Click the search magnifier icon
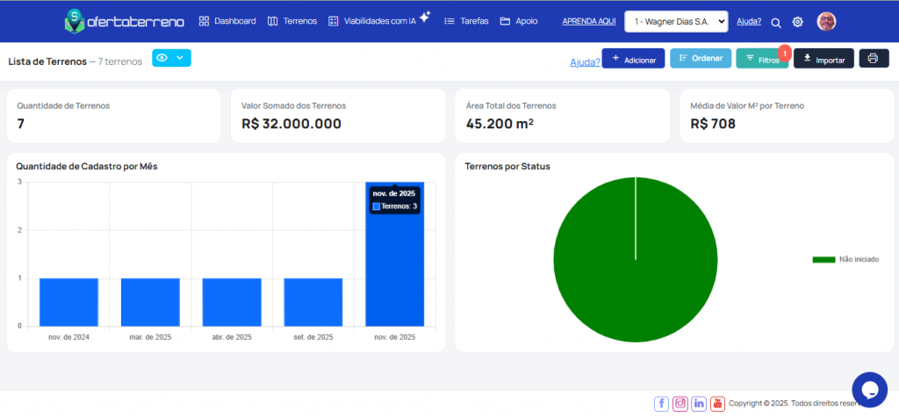Image resolution: width=899 pixels, height=417 pixels. point(776,22)
